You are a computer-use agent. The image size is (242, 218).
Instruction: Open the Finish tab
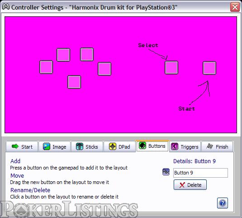coord(217,146)
